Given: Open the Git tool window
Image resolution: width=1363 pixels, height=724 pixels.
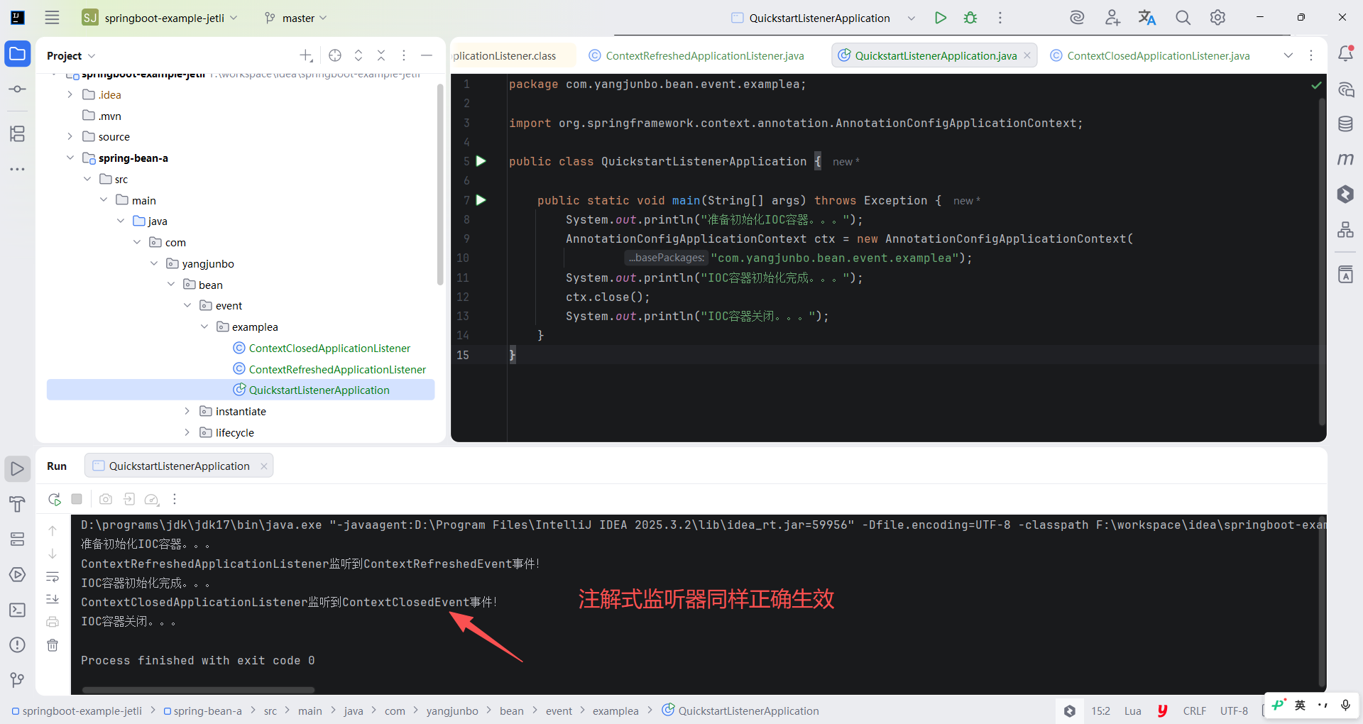Looking at the screenshot, I should pos(18,680).
